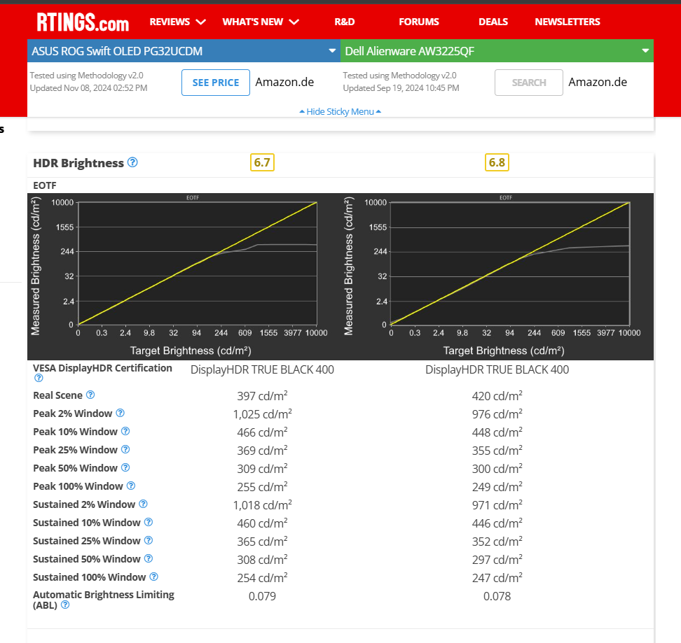Open help icon next to HDR Brightness

point(133,162)
